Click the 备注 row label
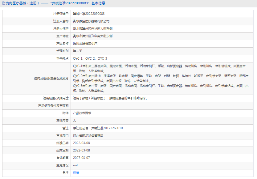The width and height of the screenshot is (257, 179). pos(65,128)
